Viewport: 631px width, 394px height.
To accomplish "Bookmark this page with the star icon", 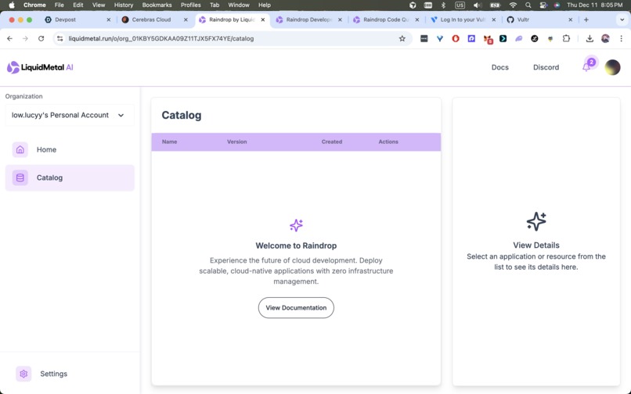I will tap(402, 38).
